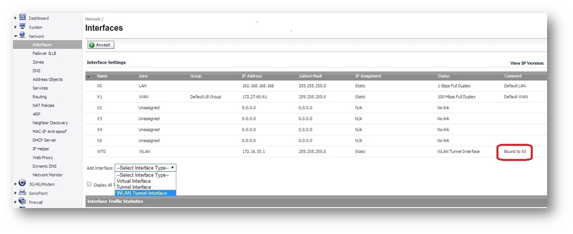Viewport: 573px width, 234px height.
Task: Open the Add Interface type dropdown
Action: click(x=145, y=168)
